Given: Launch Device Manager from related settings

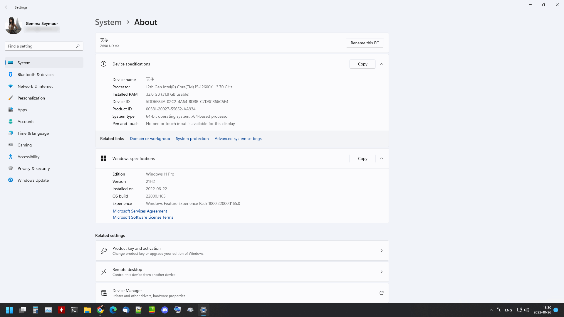Looking at the screenshot, I should pyautogui.click(x=242, y=293).
